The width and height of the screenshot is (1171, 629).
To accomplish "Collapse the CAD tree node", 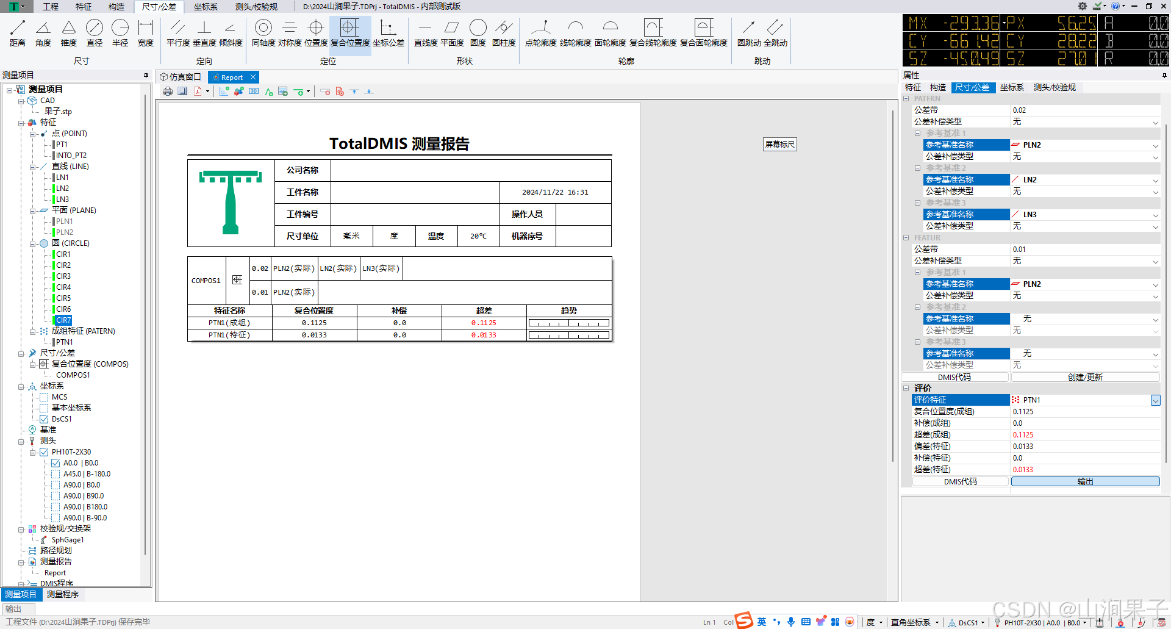I will coord(21,101).
